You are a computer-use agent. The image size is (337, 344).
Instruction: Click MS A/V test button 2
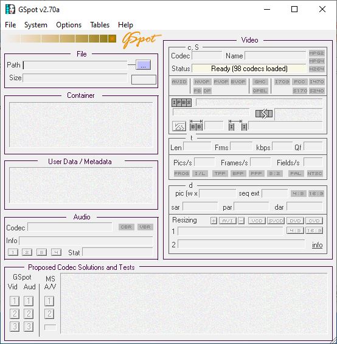coord(49,314)
